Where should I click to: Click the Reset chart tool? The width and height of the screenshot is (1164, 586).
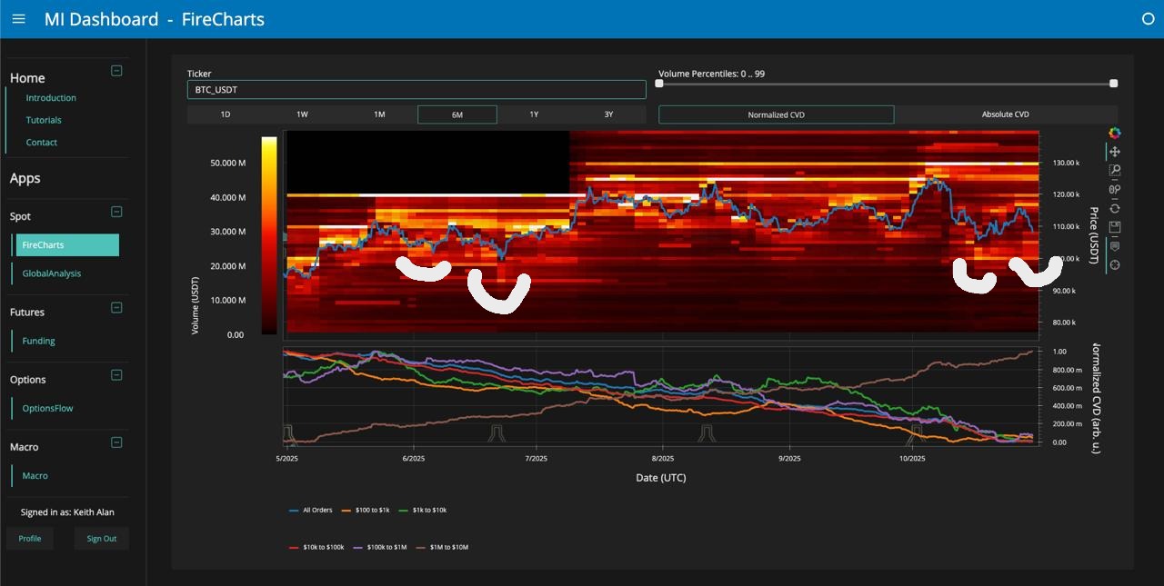tap(1114, 209)
